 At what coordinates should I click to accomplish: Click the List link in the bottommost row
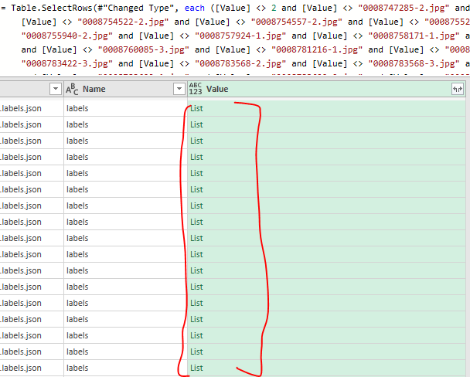(196, 368)
